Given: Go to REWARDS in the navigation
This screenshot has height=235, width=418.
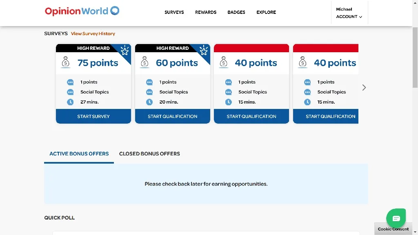Looking at the screenshot, I should tap(206, 12).
